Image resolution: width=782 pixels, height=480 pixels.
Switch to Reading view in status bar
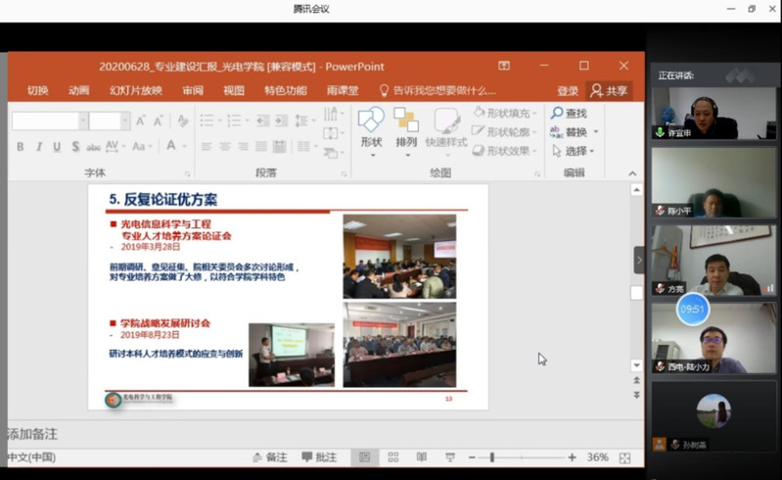click(x=422, y=457)
